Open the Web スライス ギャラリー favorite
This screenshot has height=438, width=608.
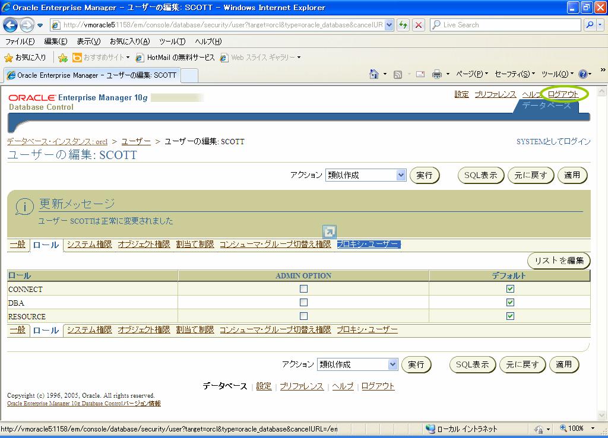[x=260, y=58]
